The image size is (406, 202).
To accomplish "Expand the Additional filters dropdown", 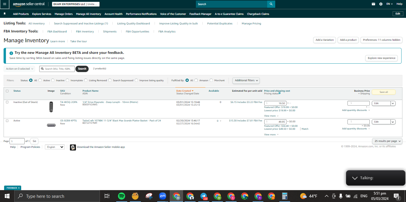I will point(246,80).
